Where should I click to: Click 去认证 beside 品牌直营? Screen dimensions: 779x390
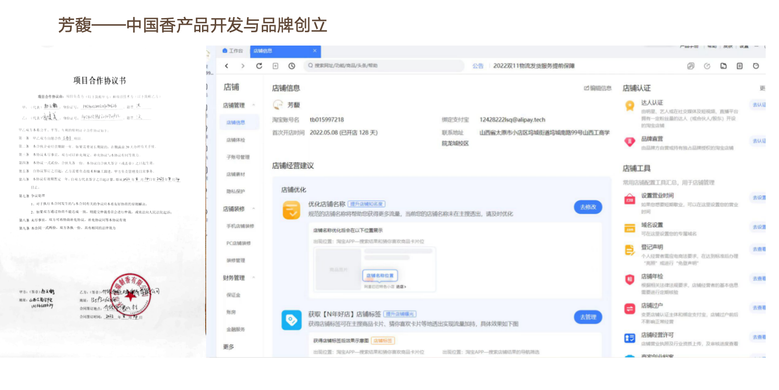tap(759, 141)
